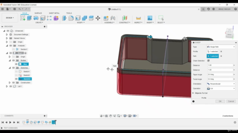
Task: Select the Revolve tool icon
Action: point(36,18)
